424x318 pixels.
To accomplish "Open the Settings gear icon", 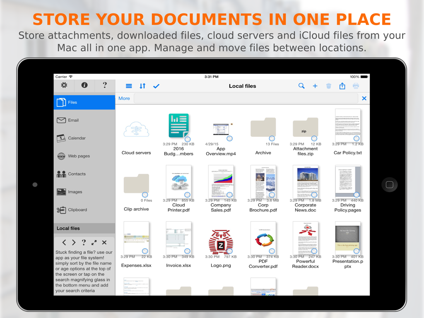I will pyautogui.click(x=64, y=85).
